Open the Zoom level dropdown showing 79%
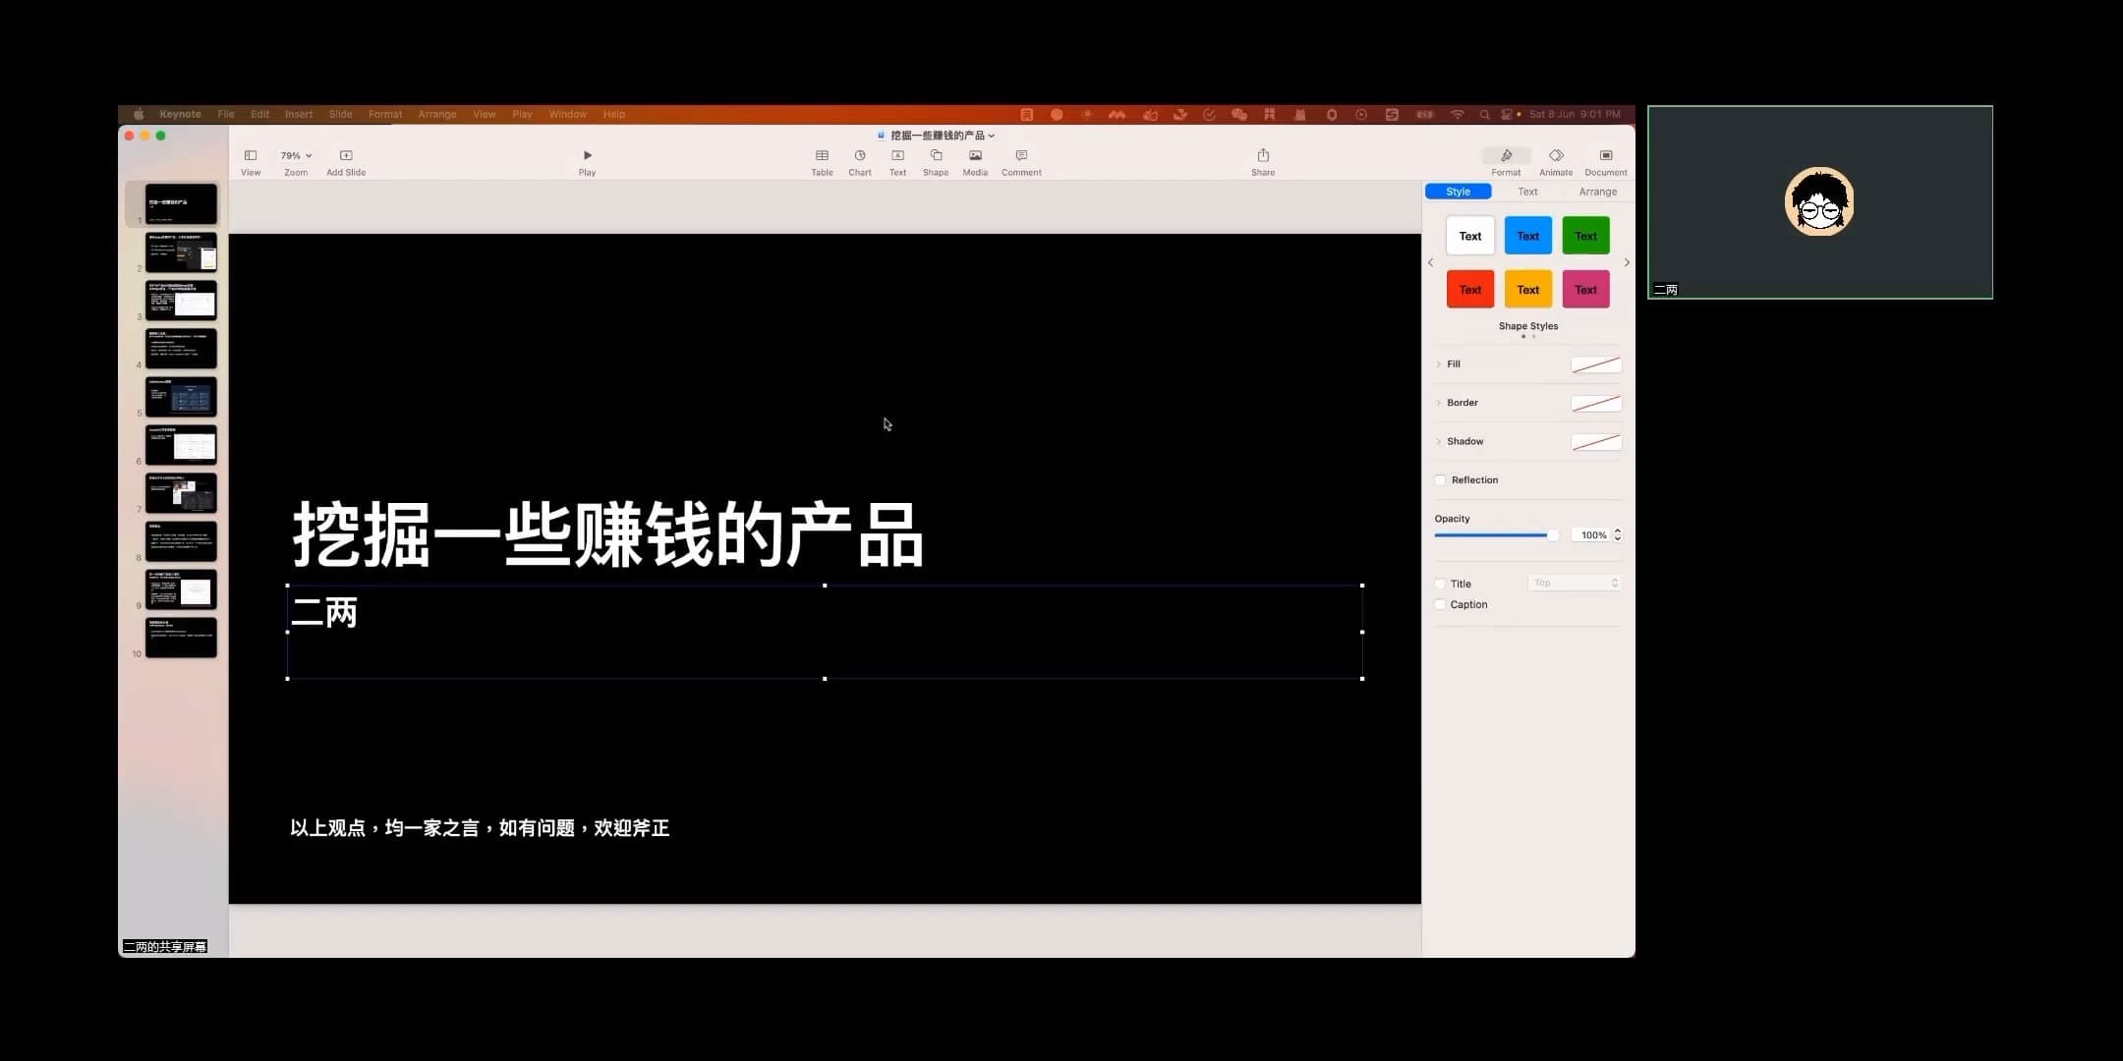 click(295, 154)
